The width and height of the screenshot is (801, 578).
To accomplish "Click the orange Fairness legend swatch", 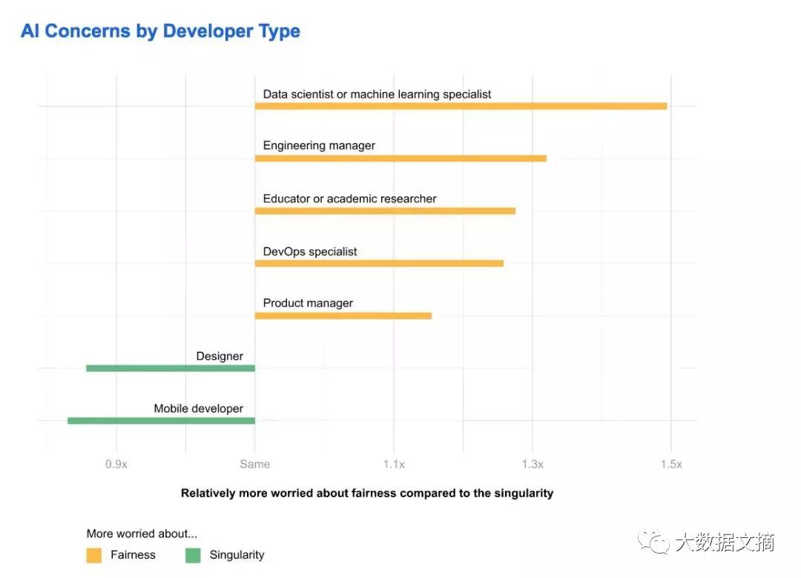I will (94, 556).
